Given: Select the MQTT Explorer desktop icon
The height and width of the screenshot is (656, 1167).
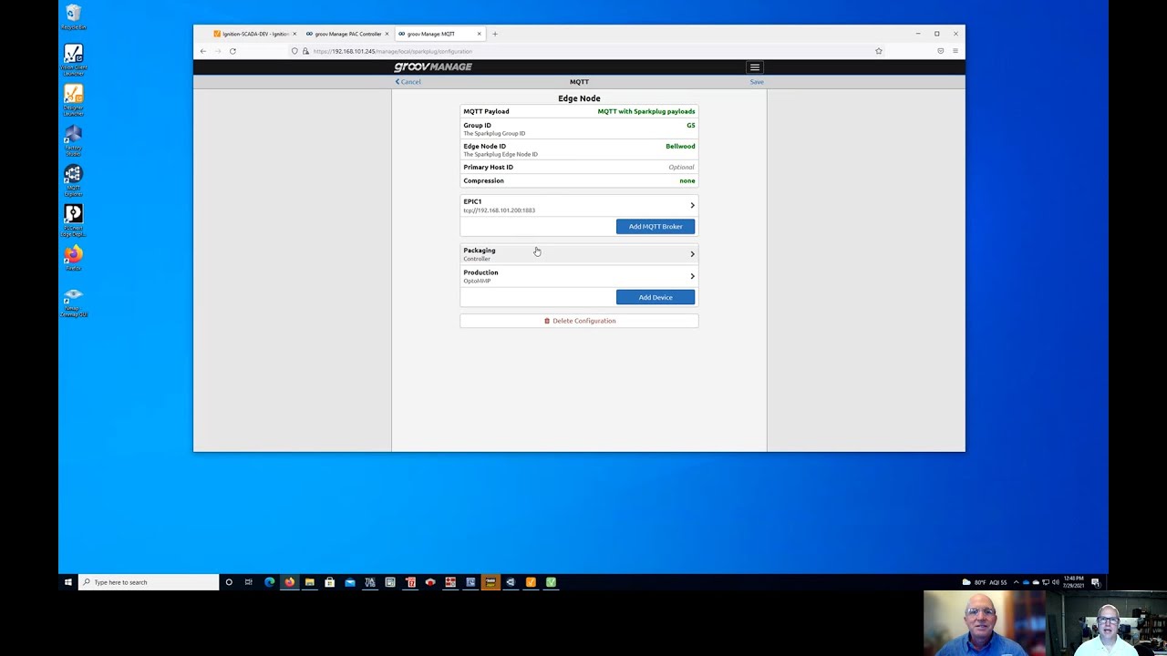Looking at the screenshot, I should pos(74,180).
